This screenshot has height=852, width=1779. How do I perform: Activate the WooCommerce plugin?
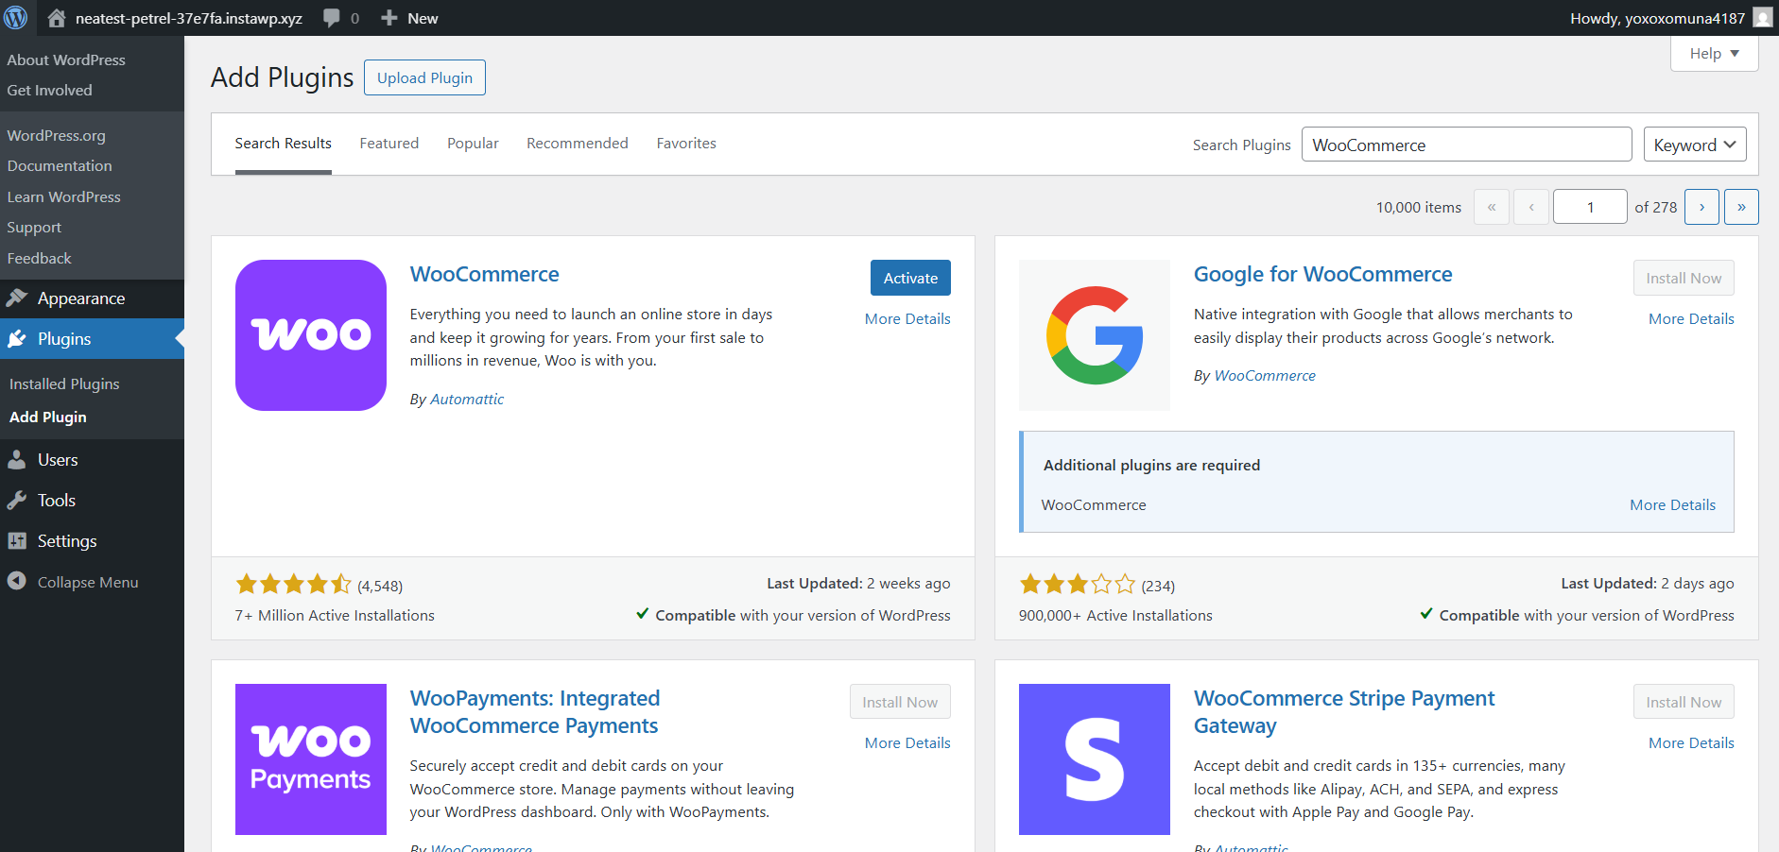[910, 278]
